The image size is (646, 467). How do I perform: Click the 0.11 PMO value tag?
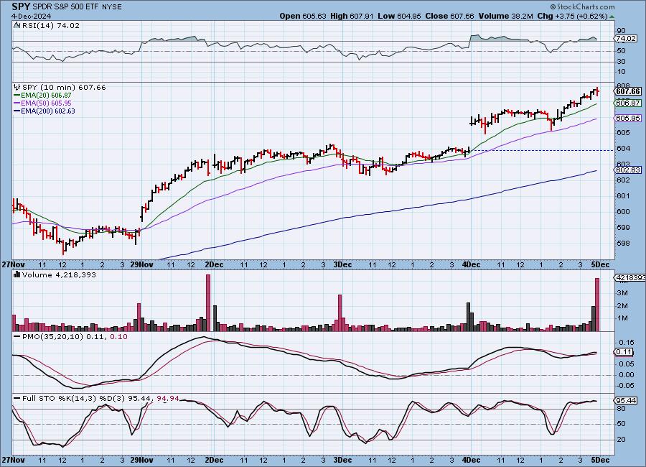pyautogui.click(x=624, y=352)
